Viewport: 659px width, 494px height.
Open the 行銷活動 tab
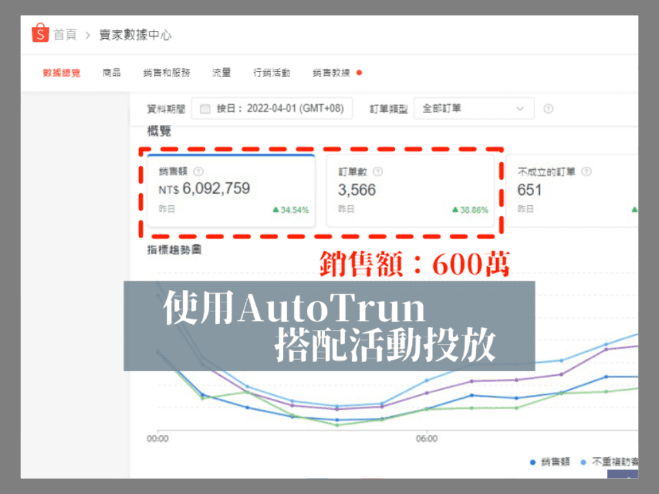(272, 73)
